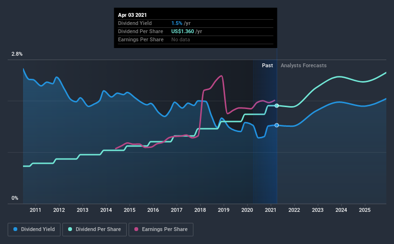Jump to 2011 on the year axis
This screenshot has width=394, height=244.
pyautogui.click(x=36, y=210)
